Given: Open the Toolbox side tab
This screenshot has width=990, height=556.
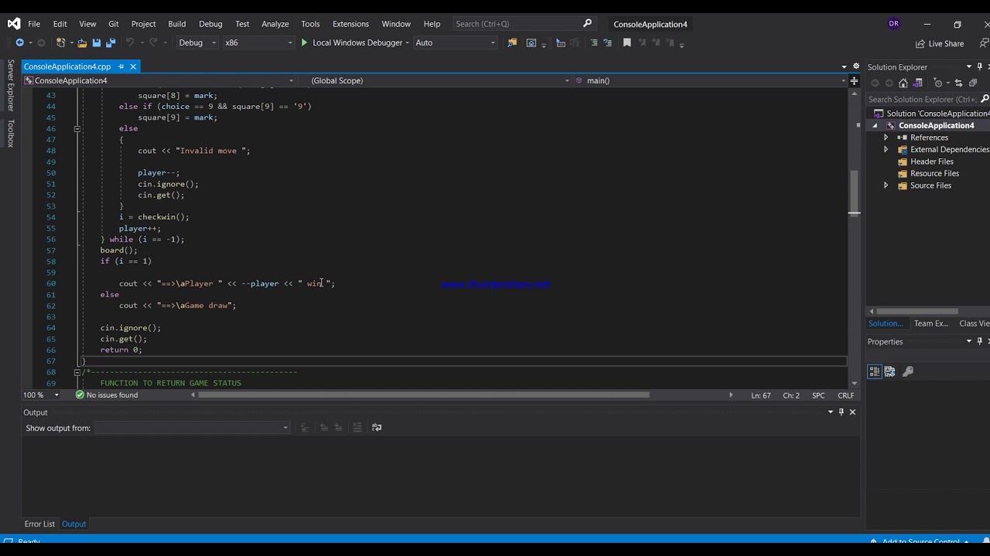Looking at the screenshot, I should click(11, 134).
